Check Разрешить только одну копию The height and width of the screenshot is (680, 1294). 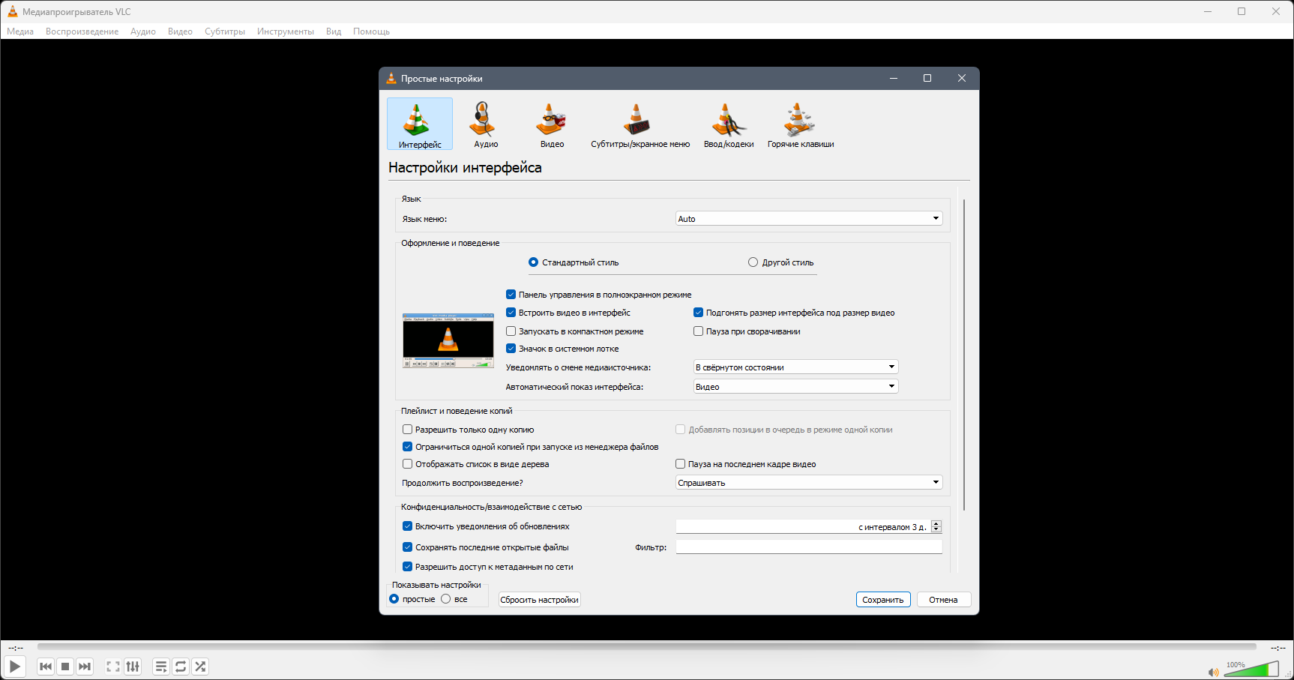click(408, 430)
